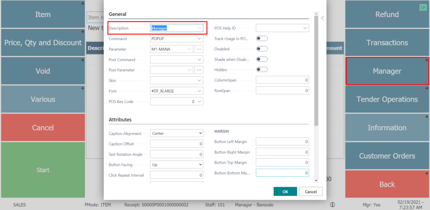430x210 pixels.
Task: Open the Void menu on the POS
Action: click(42, 71)
